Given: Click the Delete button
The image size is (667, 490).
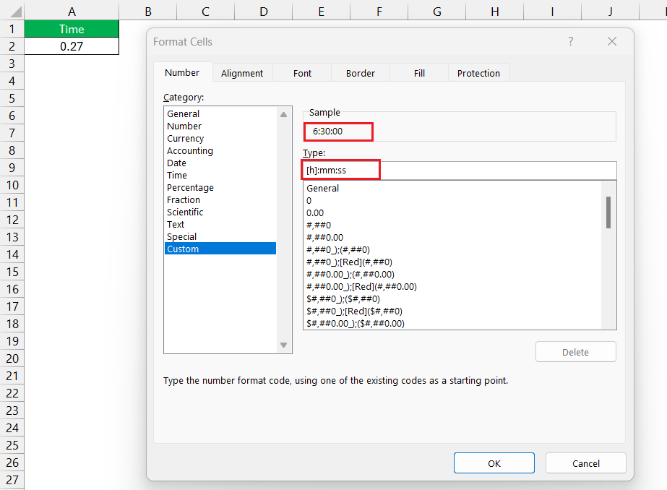Looking at the screenshot, I should tap(575, 352).
